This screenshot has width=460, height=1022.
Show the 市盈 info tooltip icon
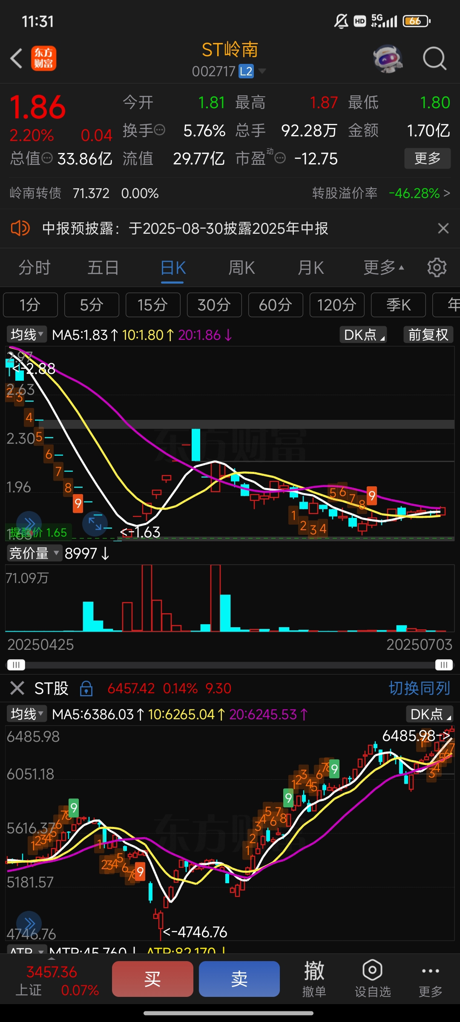[x=280, y=158]
